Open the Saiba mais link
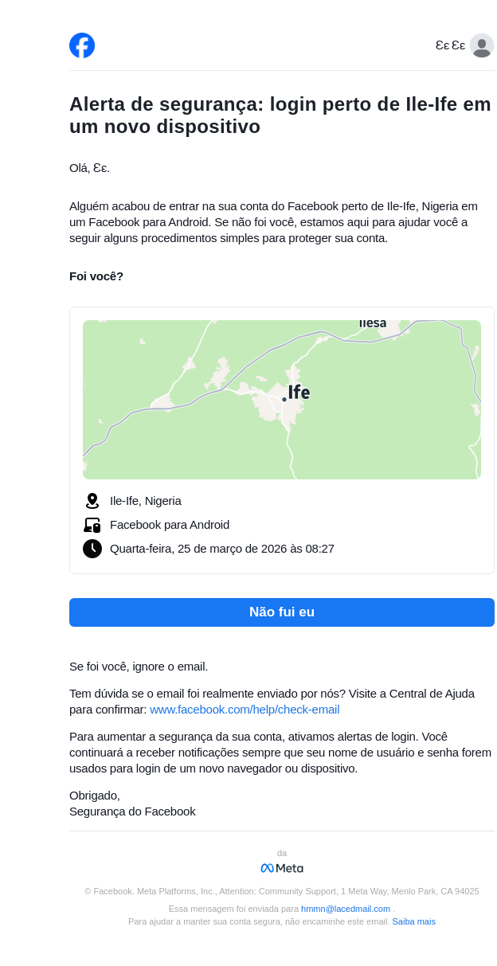 (x=413, y=921)
